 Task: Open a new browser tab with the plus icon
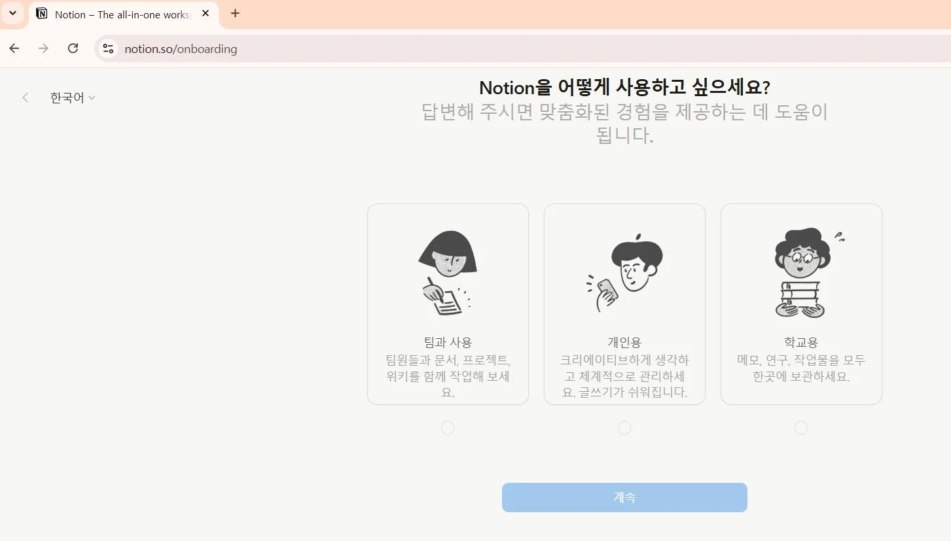(235, 13)
